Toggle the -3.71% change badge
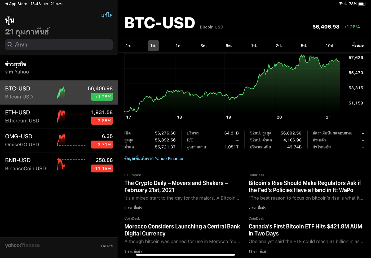Screen dimensions: 371x258 click(x=102, y=145)
